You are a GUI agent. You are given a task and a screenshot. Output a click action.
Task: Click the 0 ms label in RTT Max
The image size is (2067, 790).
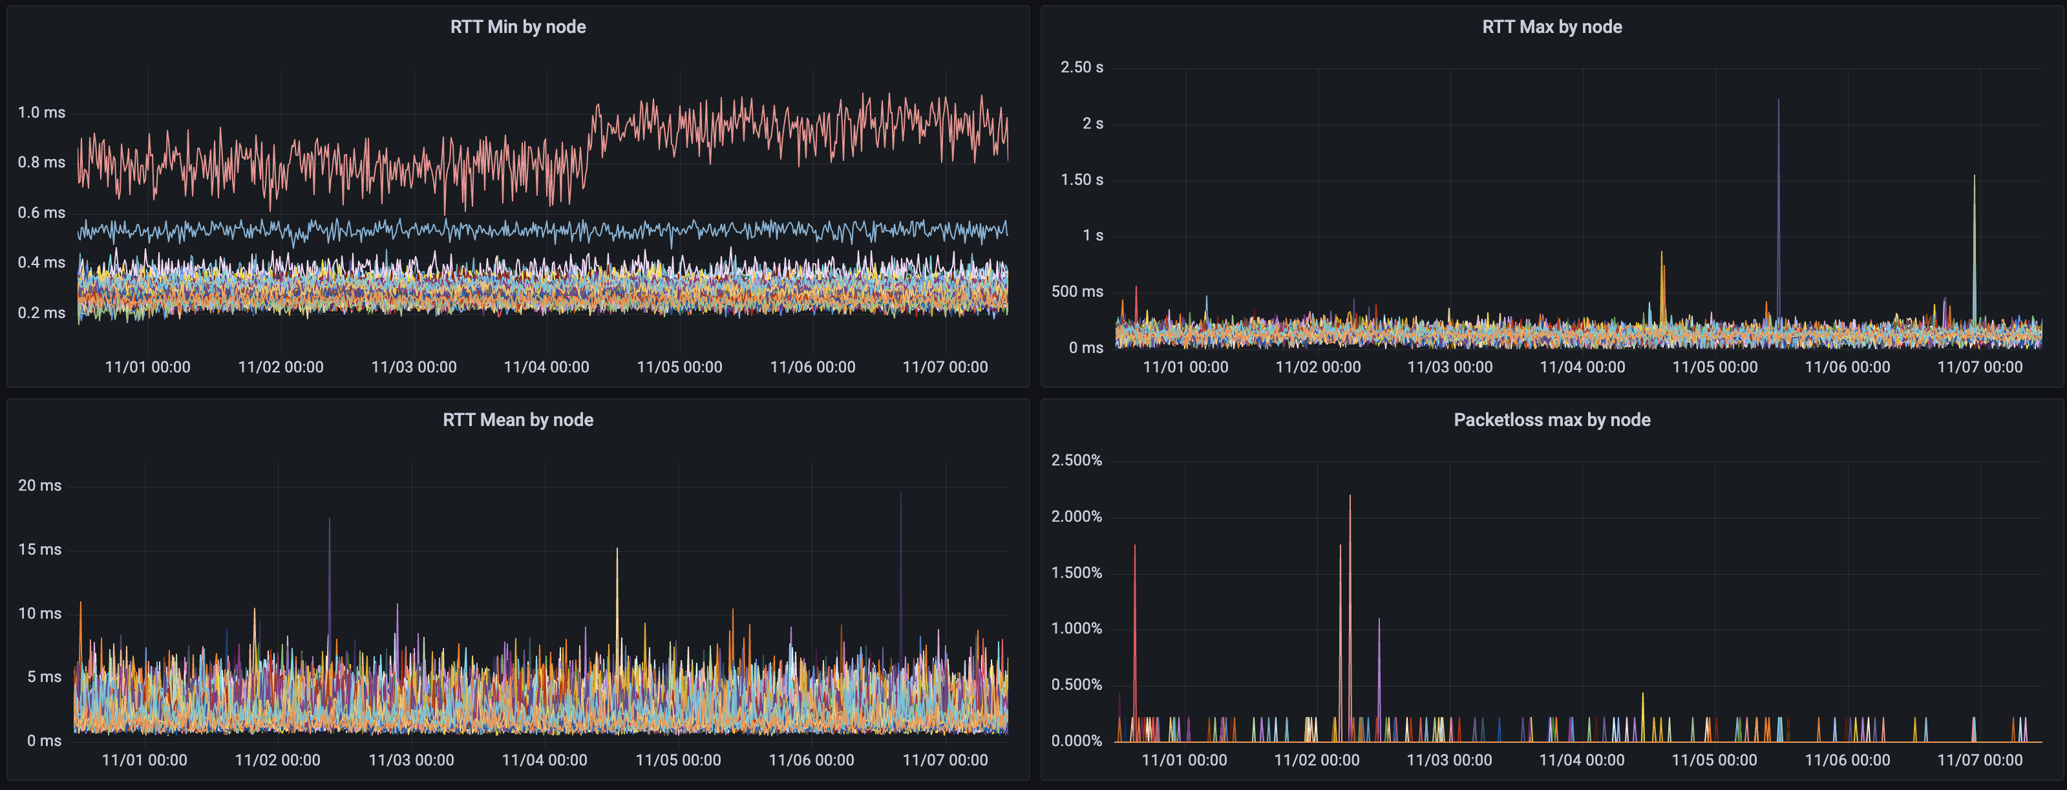pyautogui.click(x=1086, y=348)
